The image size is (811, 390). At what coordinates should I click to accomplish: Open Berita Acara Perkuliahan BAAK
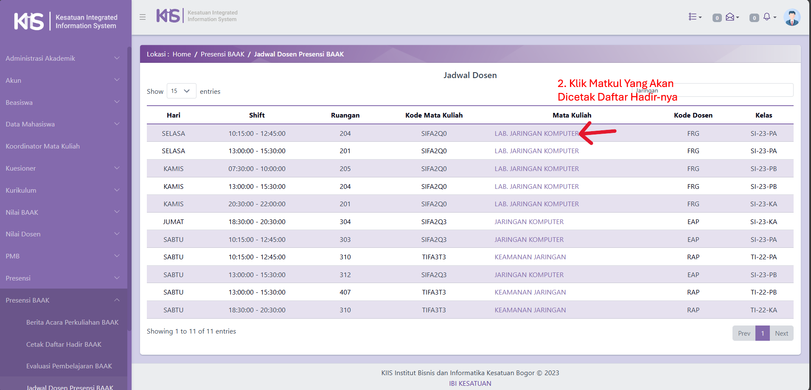pos(72,322)
